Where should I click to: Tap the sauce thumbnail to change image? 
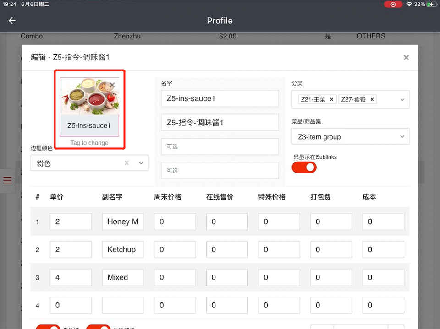tap(89, 107)
